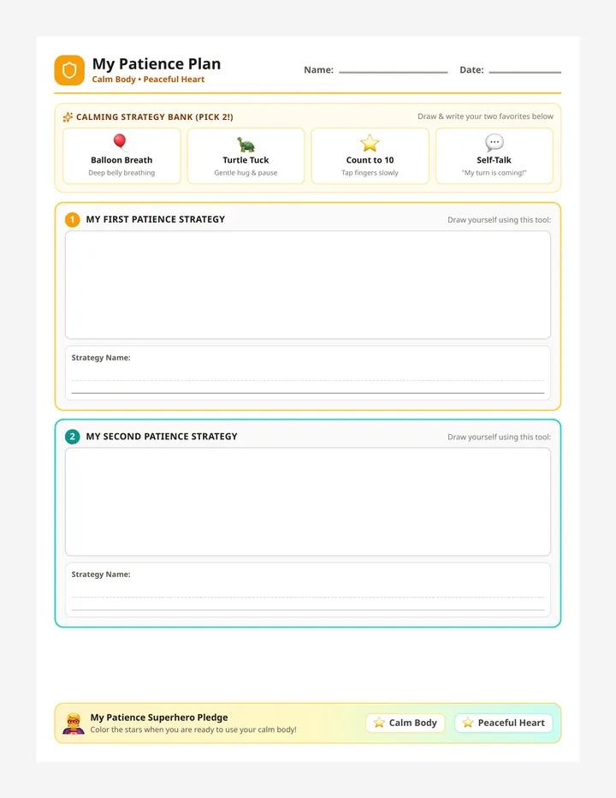The image size is (616, 798).
Task: Click the My Patience Superhero Pledge heading
Action: coord(159,718)
